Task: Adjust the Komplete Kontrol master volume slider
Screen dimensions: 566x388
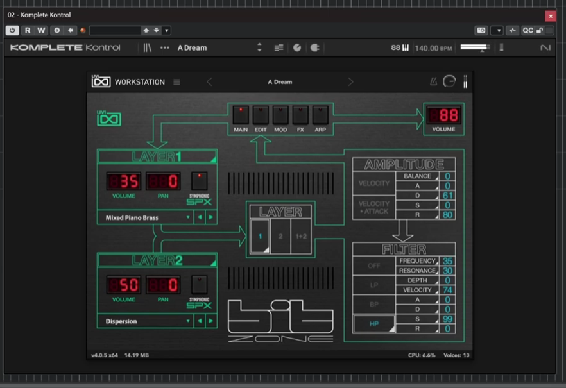Action: click(x=475, y=47)
